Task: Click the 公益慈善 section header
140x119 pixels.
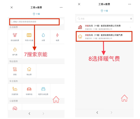Action: 13,101
